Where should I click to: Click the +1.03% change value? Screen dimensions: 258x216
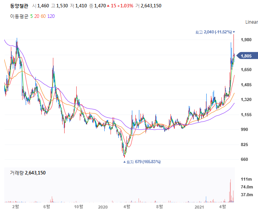125,6
